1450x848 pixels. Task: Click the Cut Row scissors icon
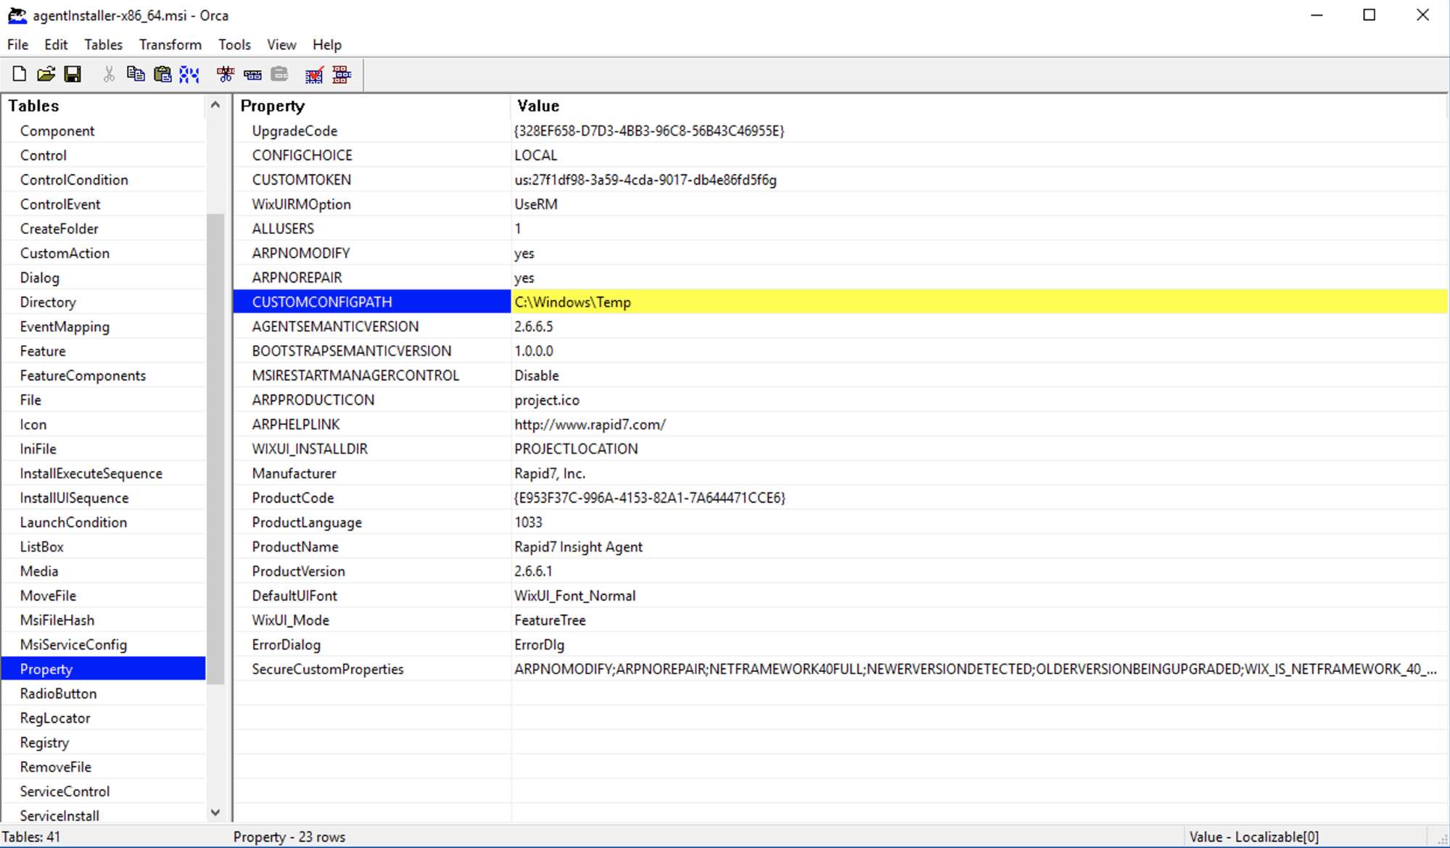click(x=226, y=74)
